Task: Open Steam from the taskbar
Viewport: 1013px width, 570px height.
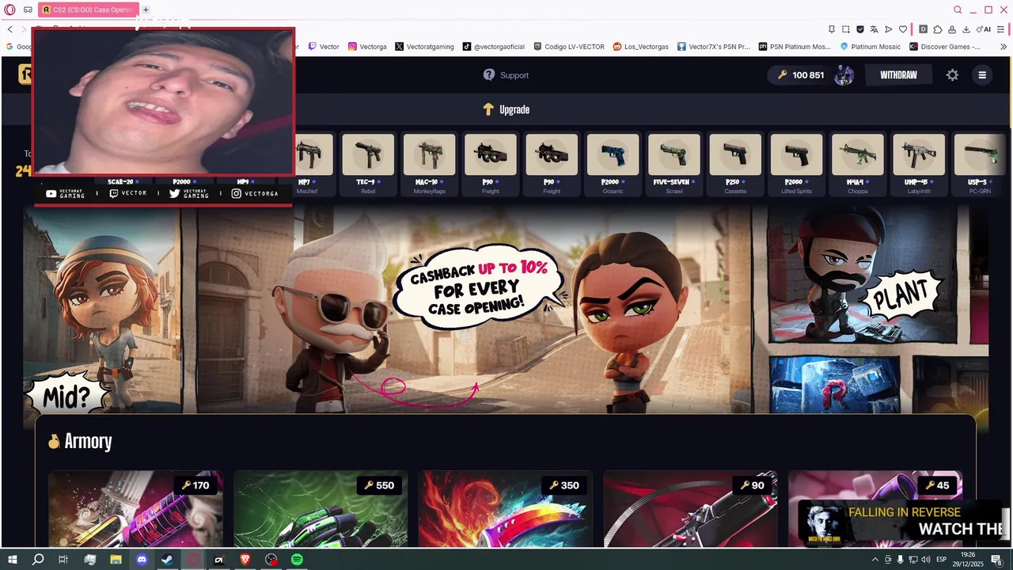Action: pos(167,560)
